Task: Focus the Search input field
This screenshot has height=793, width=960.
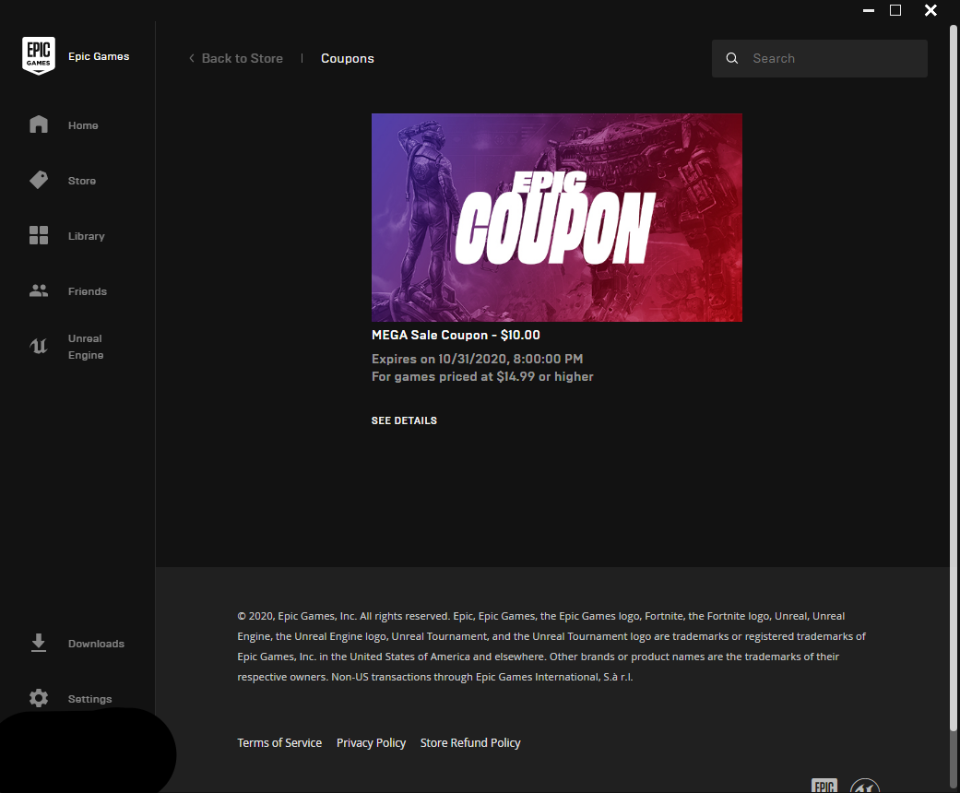Action: pyautogui.click(x=819, y=58)
